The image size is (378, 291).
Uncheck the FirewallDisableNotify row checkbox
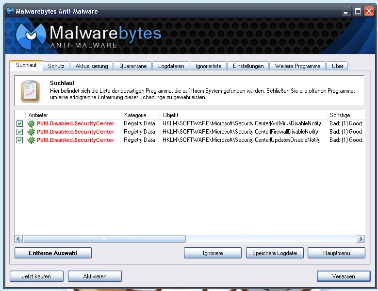point(19,132)
